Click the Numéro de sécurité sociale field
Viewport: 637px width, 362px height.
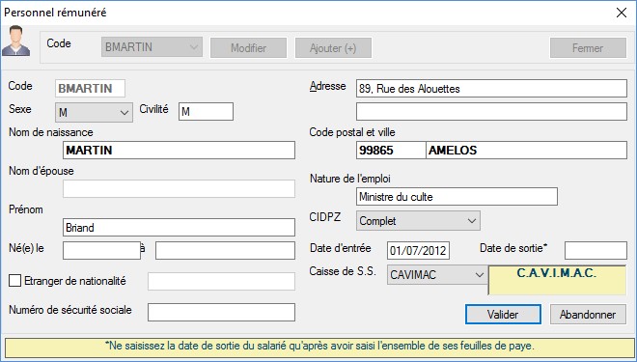point(221,312)
